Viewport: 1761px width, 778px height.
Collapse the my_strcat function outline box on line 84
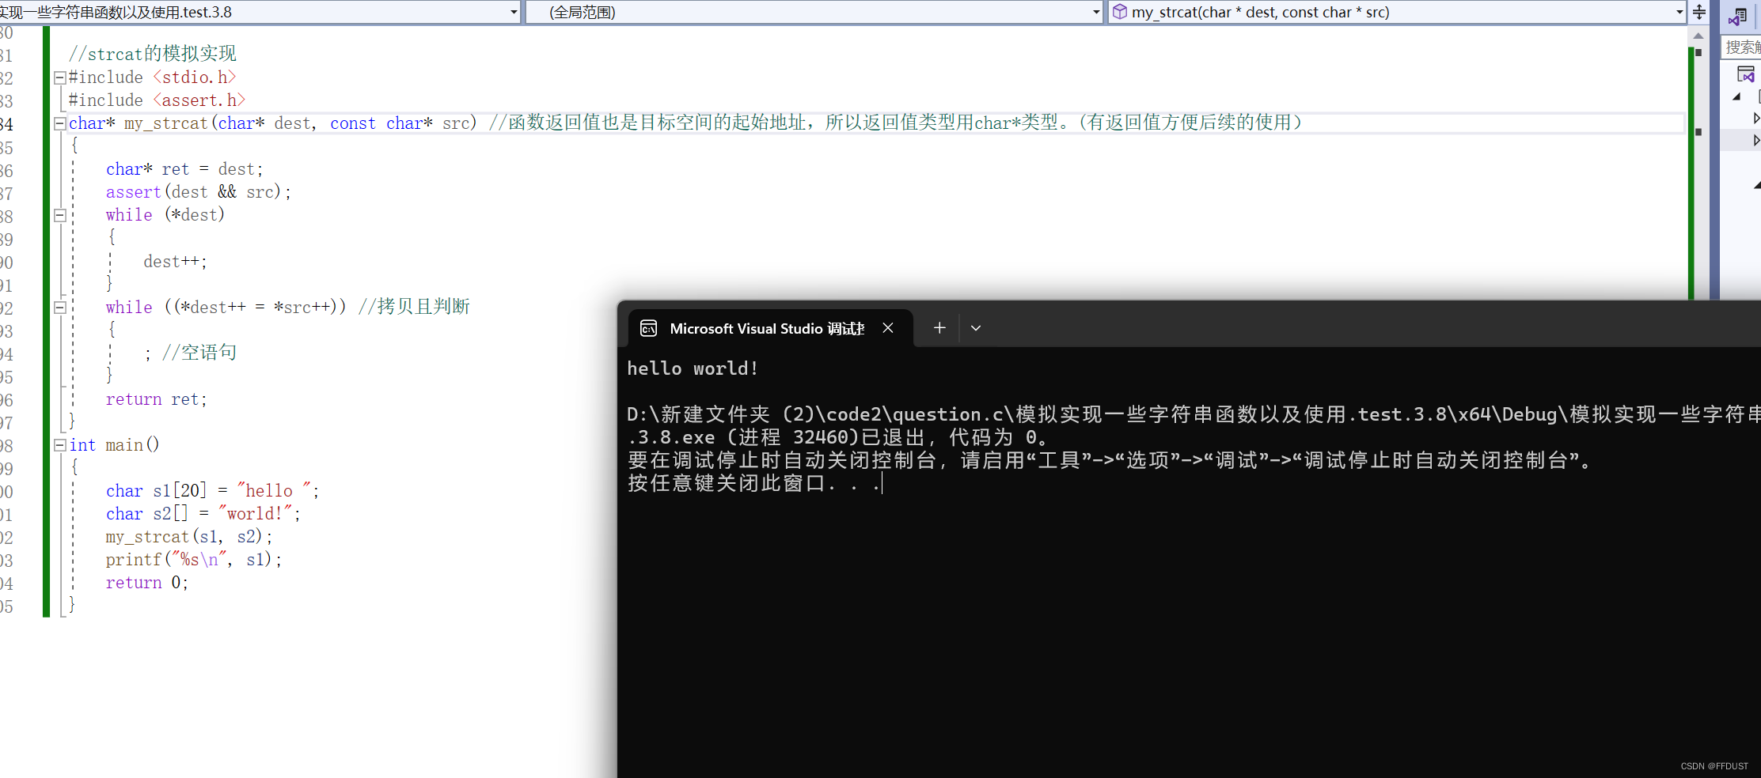pyautogui.click(x=60, y=123)
